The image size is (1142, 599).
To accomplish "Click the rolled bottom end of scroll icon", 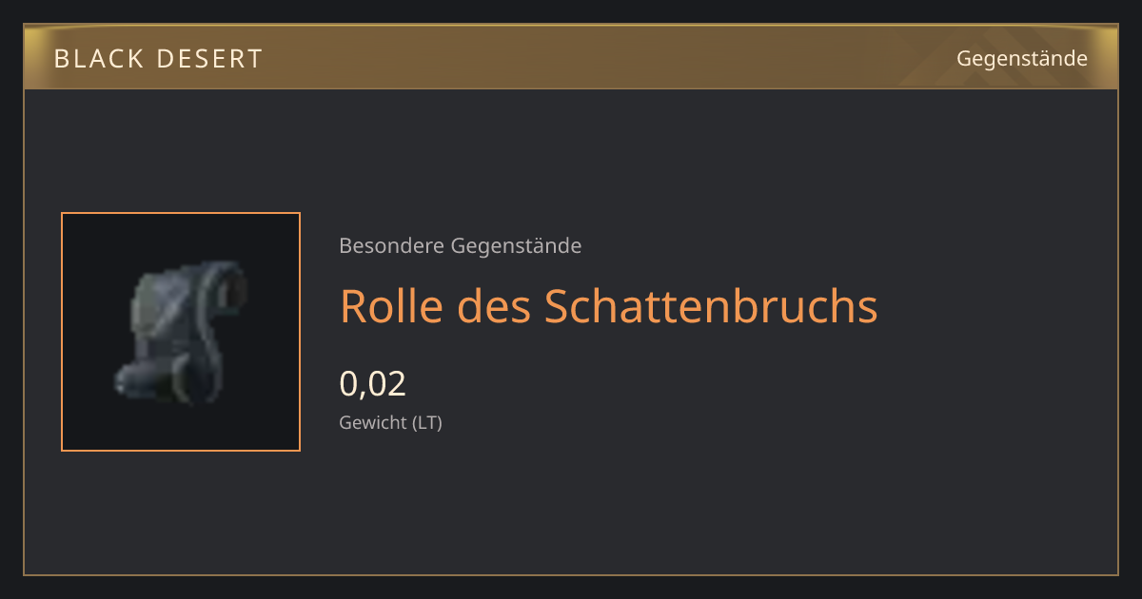I will pos(162,382).
